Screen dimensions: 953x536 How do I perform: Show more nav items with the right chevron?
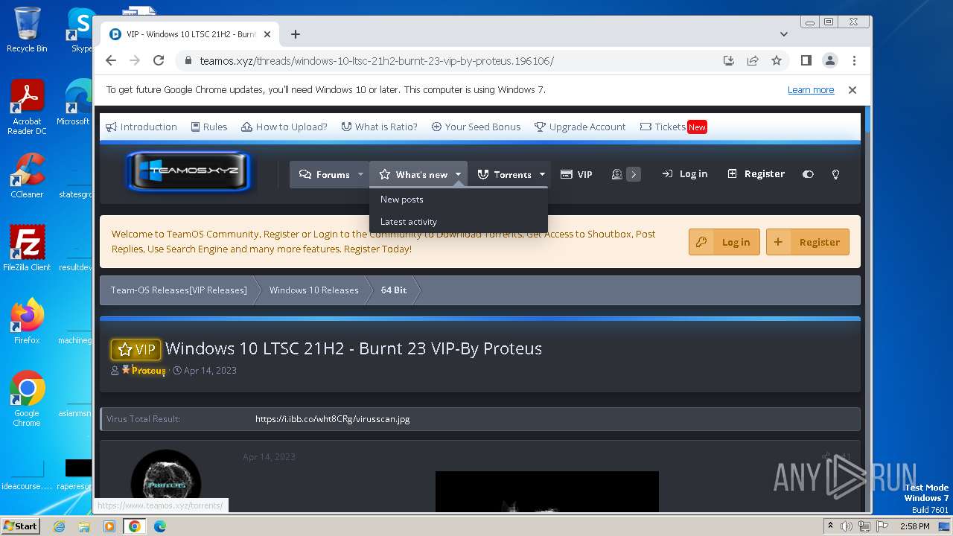coord(634,174)
